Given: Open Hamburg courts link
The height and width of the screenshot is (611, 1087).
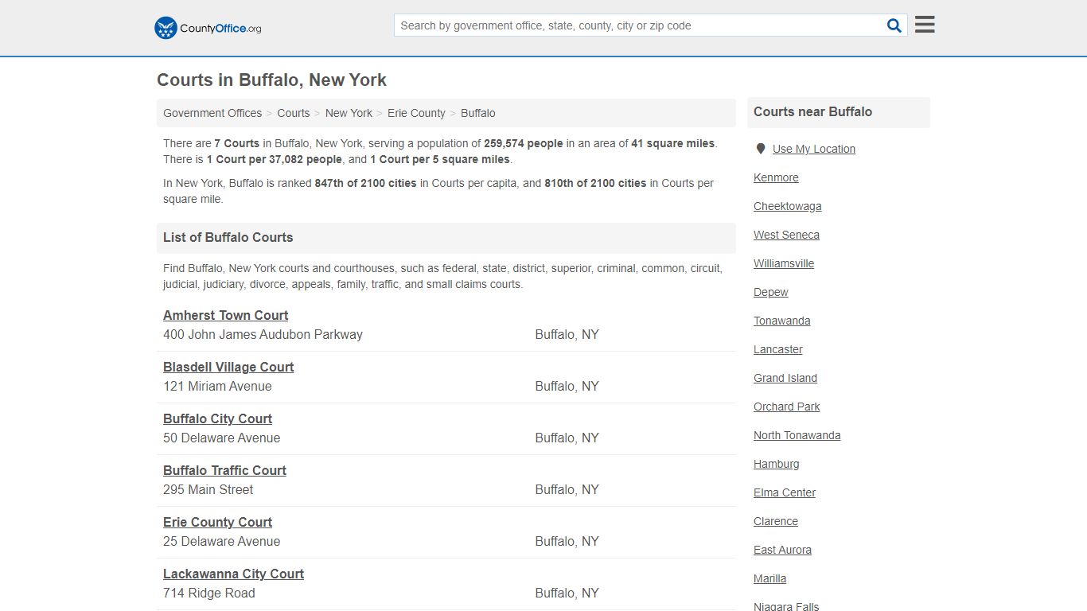Looking at the screenshot, I should pyautogui.click(x=777, y=464).
